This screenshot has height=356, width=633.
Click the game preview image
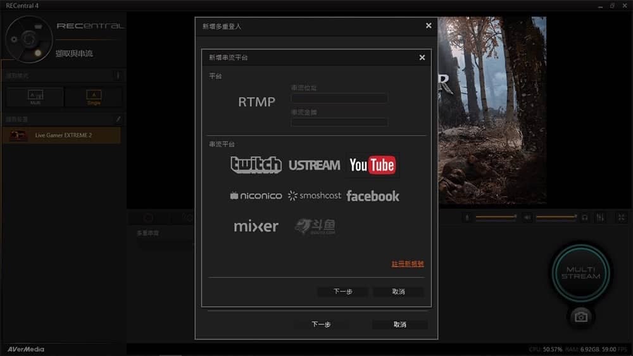pos(492,110)
